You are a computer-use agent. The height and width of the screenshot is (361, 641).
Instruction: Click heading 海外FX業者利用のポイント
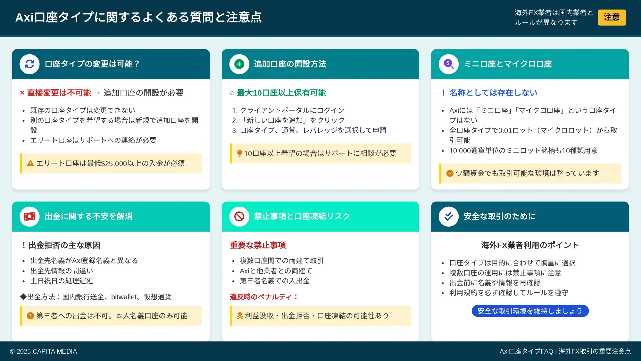[x=530, y=245]
